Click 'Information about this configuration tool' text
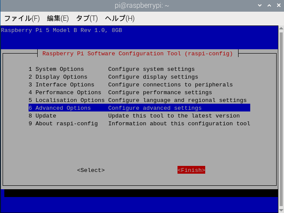This screenshot has height=213, width=284. click(179, 124)
